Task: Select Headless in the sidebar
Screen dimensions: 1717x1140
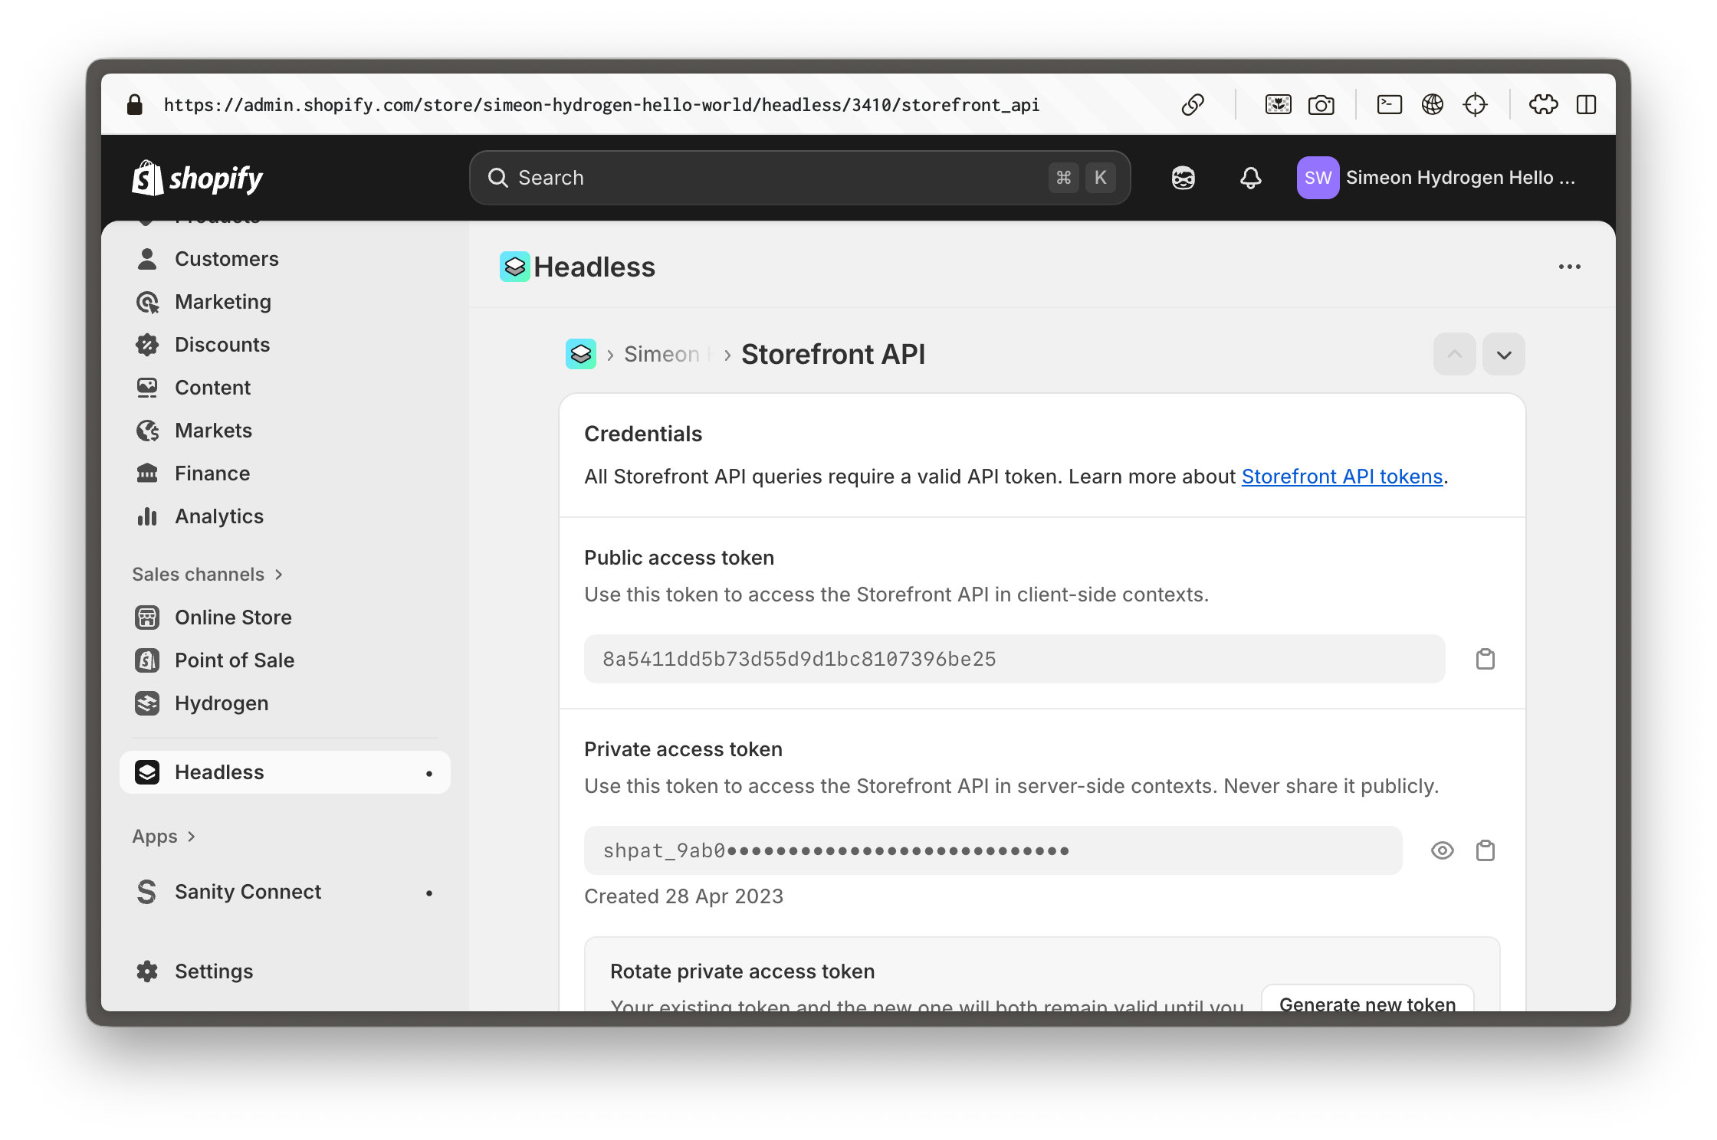Action: (x=285, y=772)
